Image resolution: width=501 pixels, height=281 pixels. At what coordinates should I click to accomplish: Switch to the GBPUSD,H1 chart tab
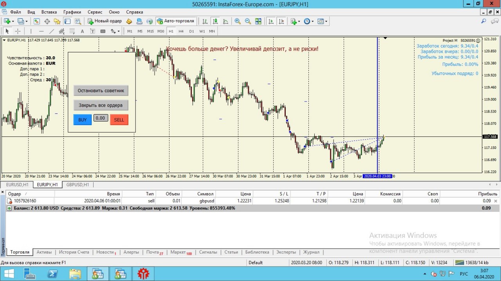click(77, 184)
